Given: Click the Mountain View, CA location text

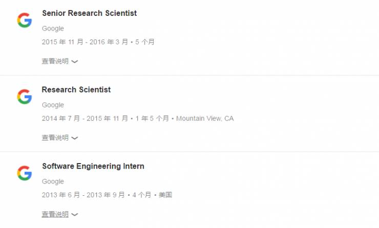Looking at the screenshot, I should [205, 119].
